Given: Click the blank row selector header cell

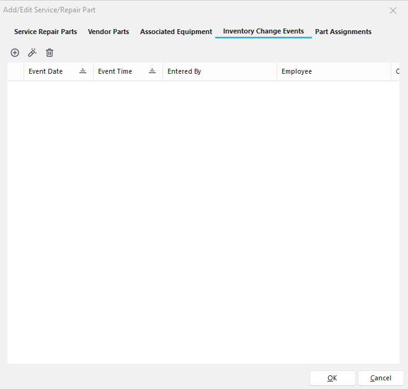Looking at the screenshot, I should coord(16,71).
